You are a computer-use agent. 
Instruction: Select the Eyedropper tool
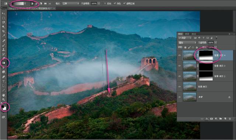(3, 36)
